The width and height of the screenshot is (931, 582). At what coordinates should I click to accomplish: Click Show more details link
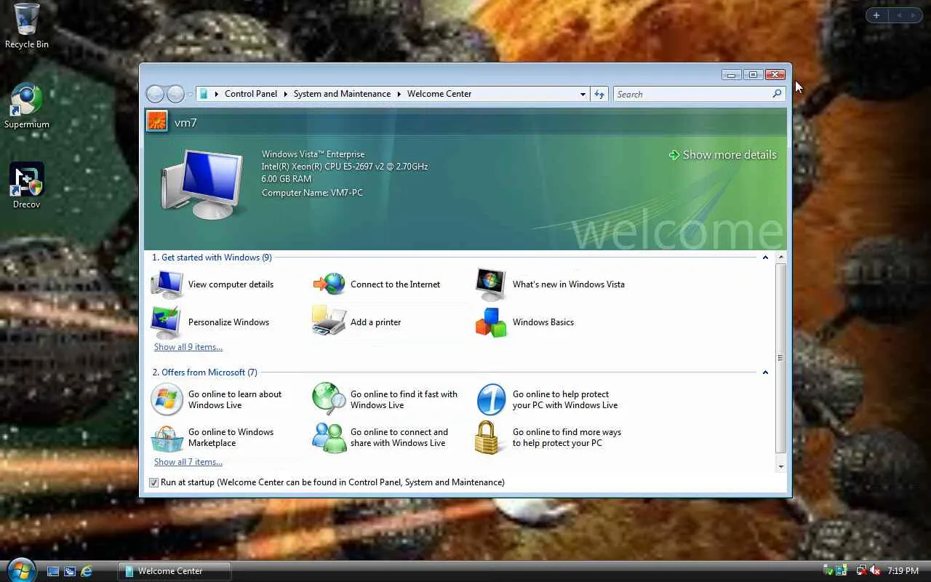tap(723, 155)
